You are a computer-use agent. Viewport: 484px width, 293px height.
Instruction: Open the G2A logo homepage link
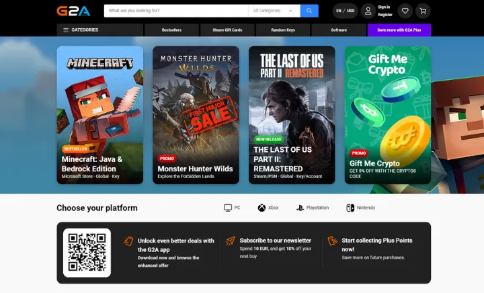[x=73, y=11]
